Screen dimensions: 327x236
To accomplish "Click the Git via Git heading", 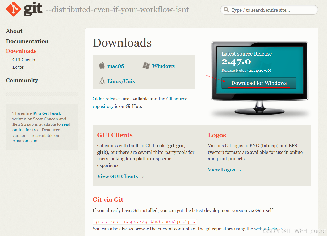I will coord(108,200).
